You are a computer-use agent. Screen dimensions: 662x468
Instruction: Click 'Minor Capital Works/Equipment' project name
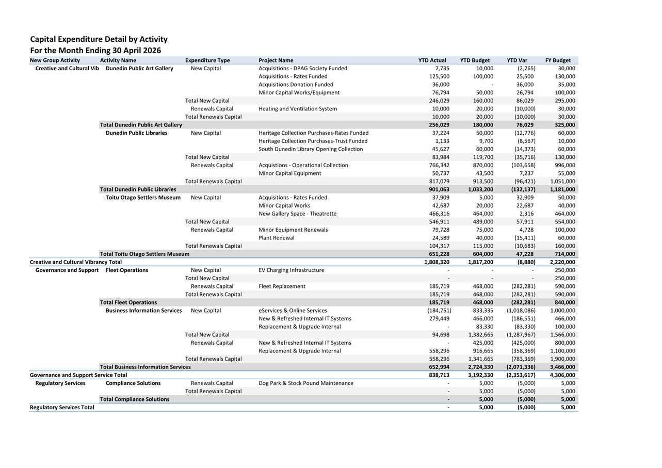coord(299,93)
